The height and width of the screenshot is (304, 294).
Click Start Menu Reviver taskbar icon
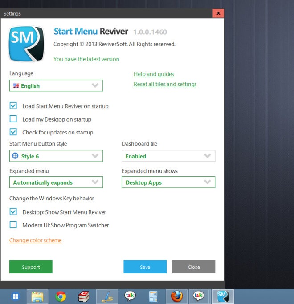[223, 296]
